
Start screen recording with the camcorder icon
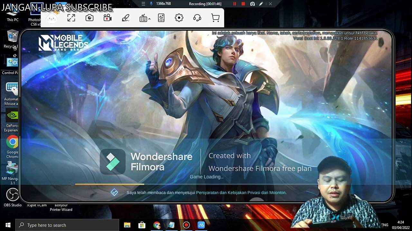click(108, 18)
